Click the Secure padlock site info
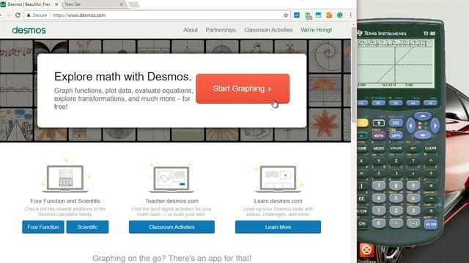The width and height of the screenshot is (469, 263). [x=37, y=15]
